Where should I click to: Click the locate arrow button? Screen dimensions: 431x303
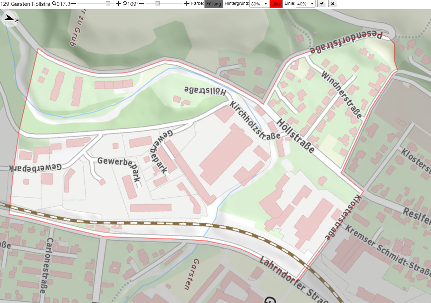click(x=321, y=4)
